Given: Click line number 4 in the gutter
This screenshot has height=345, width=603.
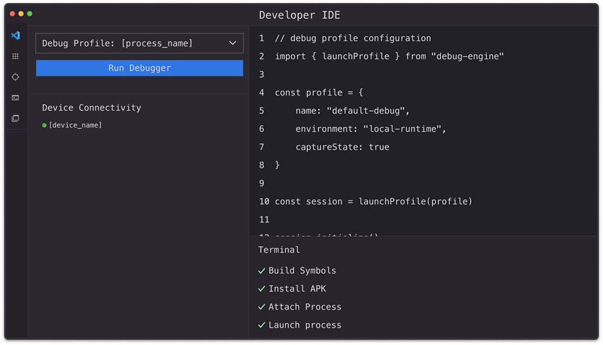Looking at the screenshot, I should [x=262, y=93].
